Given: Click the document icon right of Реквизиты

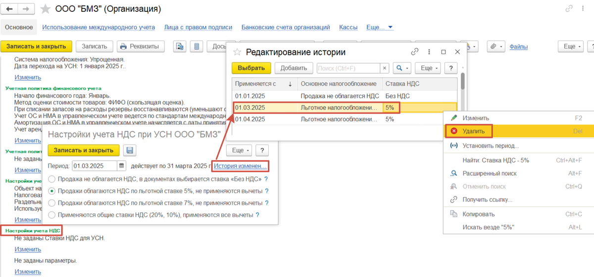Looking at the screenshot, I should 180,47.
